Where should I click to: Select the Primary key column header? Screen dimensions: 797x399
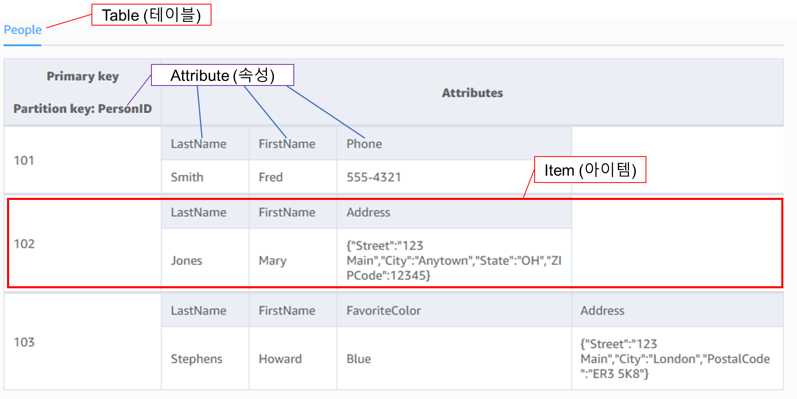click(82, 76)
